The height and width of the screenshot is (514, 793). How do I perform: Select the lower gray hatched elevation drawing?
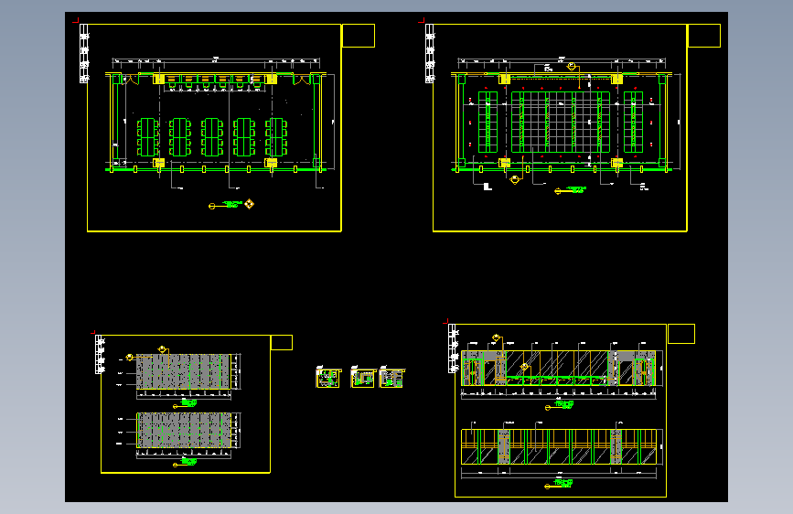(x=184, y=430)
